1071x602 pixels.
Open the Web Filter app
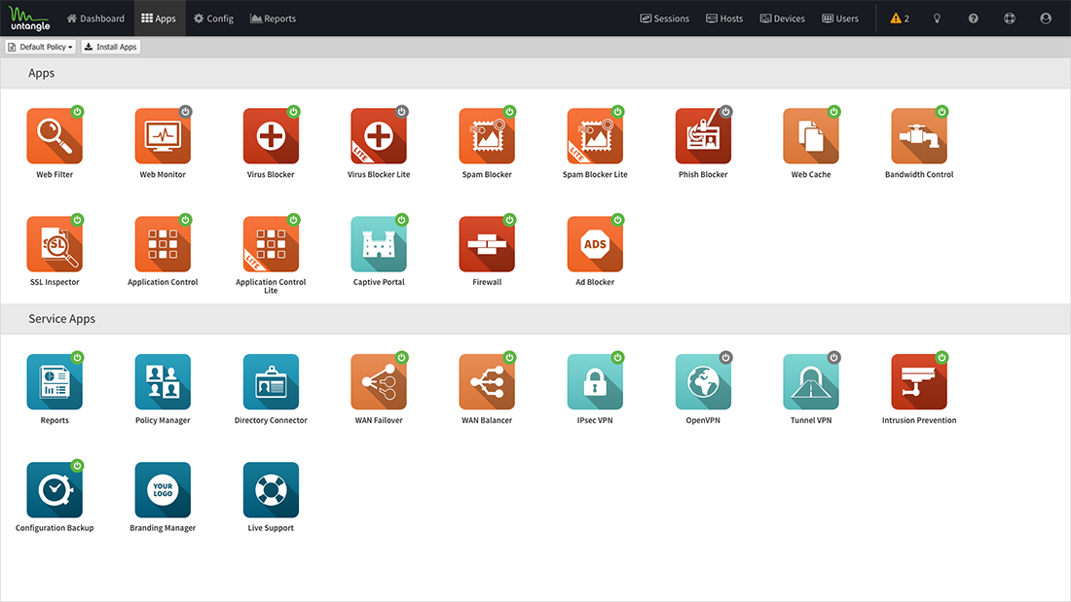coord(55,136)
